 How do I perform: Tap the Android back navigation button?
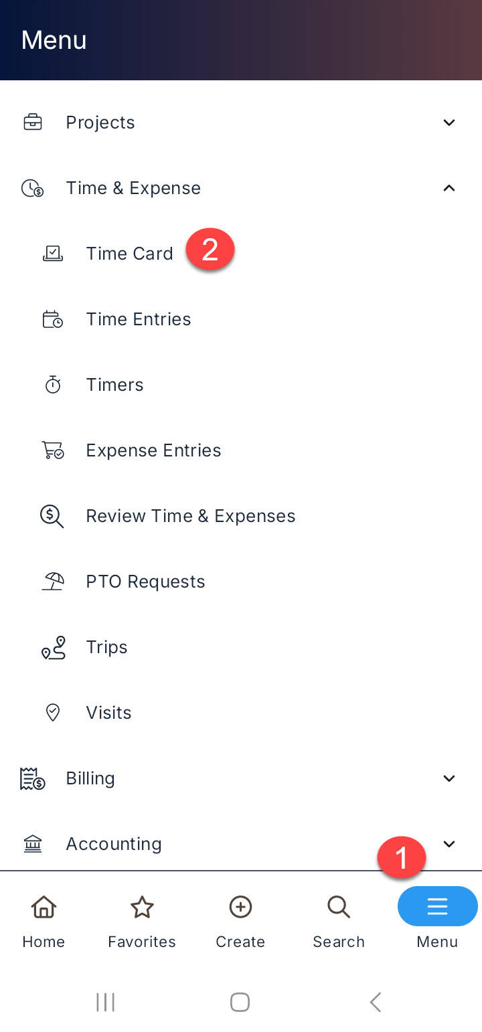click(376, 1002)
